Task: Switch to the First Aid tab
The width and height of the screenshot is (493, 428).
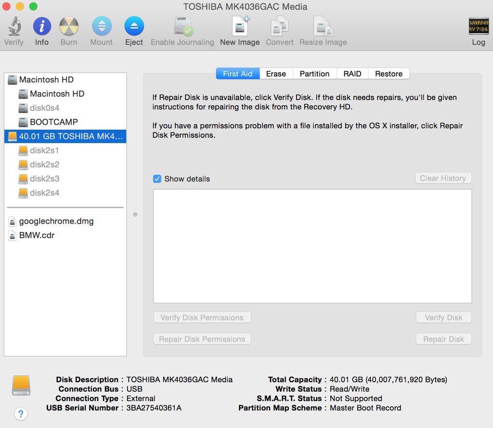Action: click(238, 74)
